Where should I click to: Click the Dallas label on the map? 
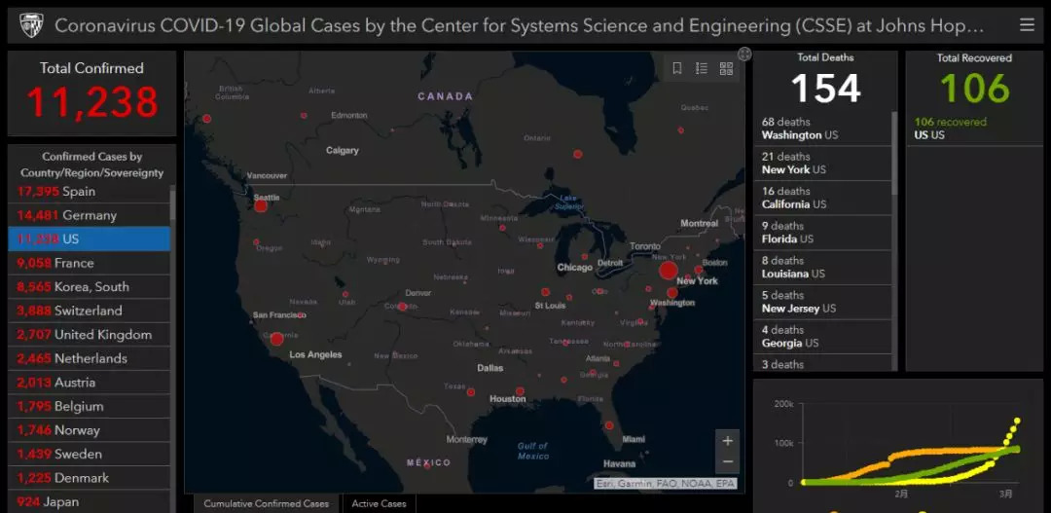[x=489, y=368]
